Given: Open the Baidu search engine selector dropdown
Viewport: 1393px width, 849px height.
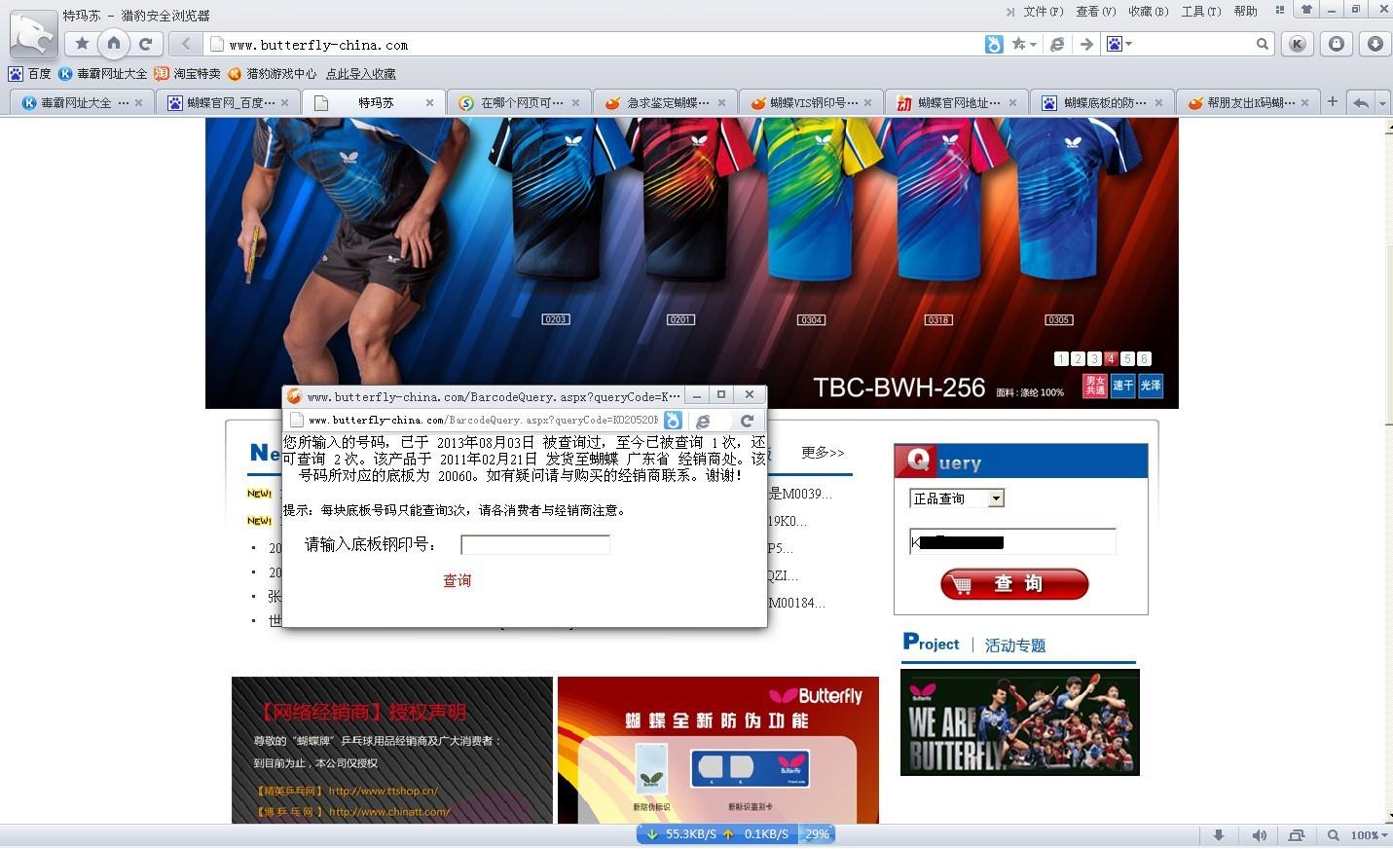Looking at the screenshot, I should [1129, 44].
